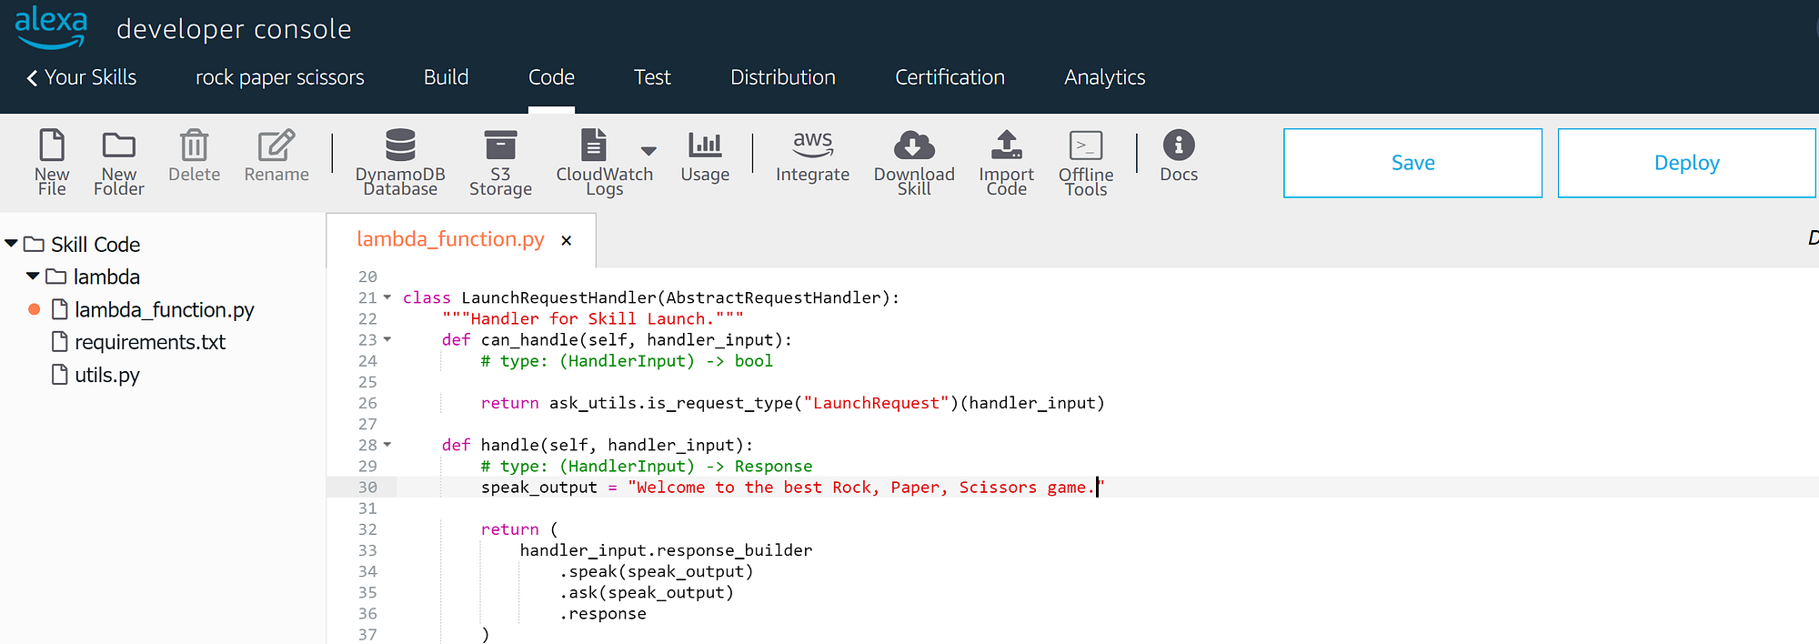
Task: Open the Usage chart
Action: 705,156
